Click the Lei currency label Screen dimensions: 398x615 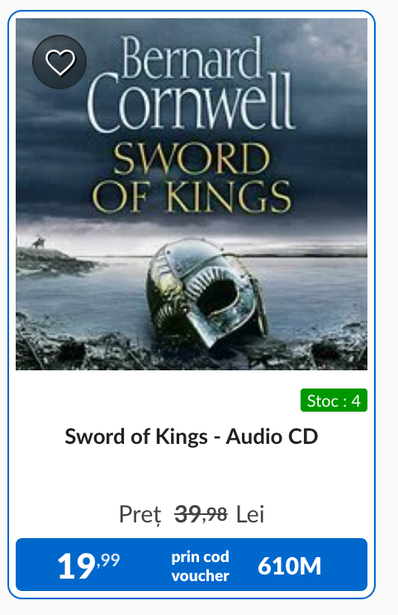[250, 514]
